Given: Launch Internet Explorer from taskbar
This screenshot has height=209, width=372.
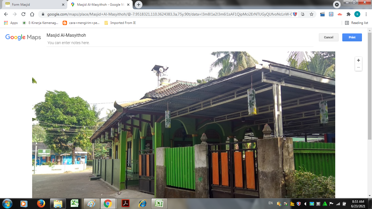Looking at the screenshot, I should point(142,204).
